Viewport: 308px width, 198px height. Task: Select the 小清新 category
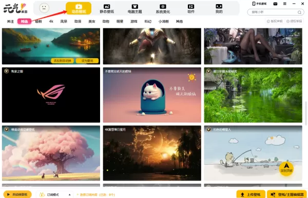pyautogui.click(x=164, y=21)
